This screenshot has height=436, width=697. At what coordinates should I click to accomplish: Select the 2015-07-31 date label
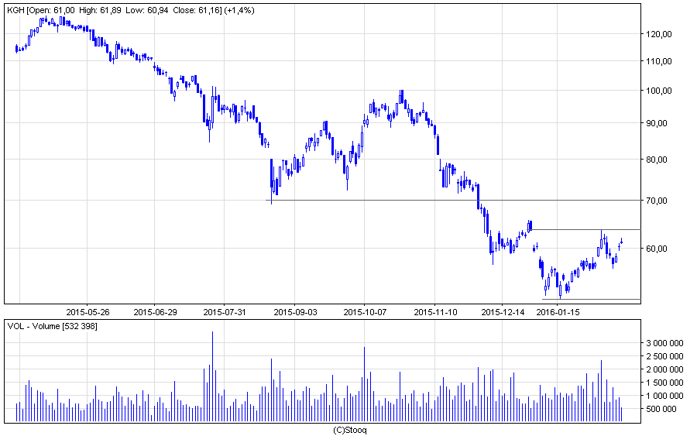(225, 312)
